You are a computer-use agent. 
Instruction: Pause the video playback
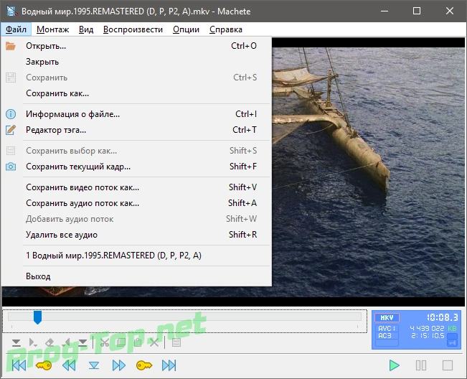[421, 365]
